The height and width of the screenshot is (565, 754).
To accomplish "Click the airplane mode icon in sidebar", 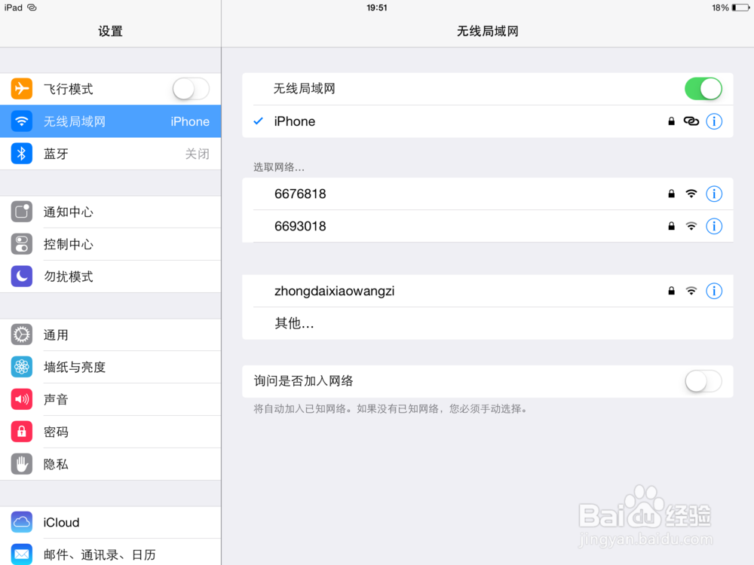I will coord(21,88).
